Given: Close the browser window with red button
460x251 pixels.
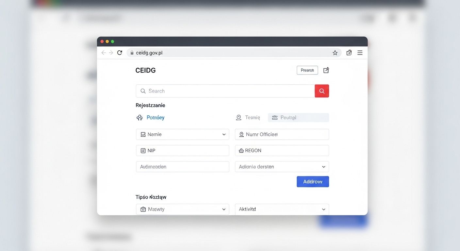Looking at the screenshot, I should tap(102, 42).
